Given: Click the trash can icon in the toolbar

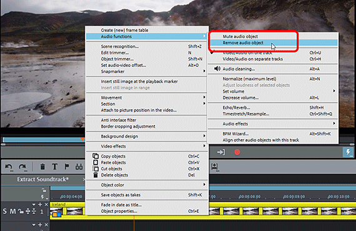Looking at the screenshot, I should tap(42, 167).
